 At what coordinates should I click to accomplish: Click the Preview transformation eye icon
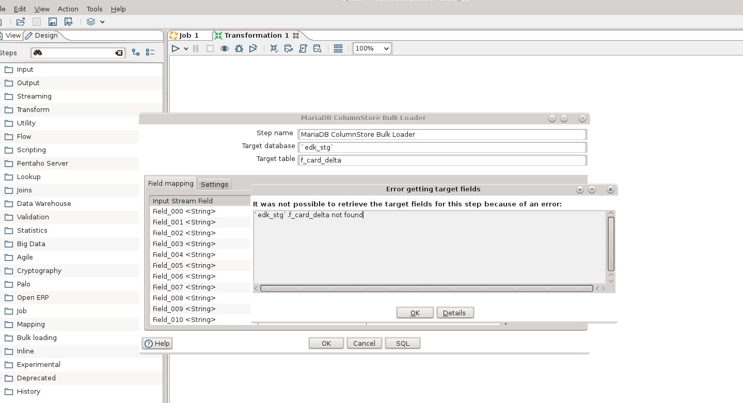pos(225,49)
